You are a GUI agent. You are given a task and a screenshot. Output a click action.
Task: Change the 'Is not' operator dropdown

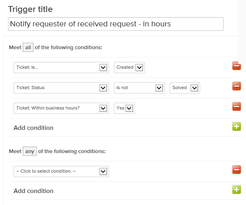(x=139, y=88)
